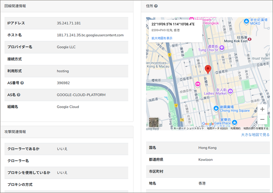Zoom in the map with plus button

pos(262,109)
